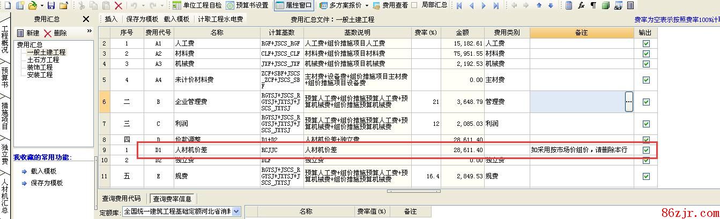Select 装饰工程 in the fee tree

(x=40, y=67)
